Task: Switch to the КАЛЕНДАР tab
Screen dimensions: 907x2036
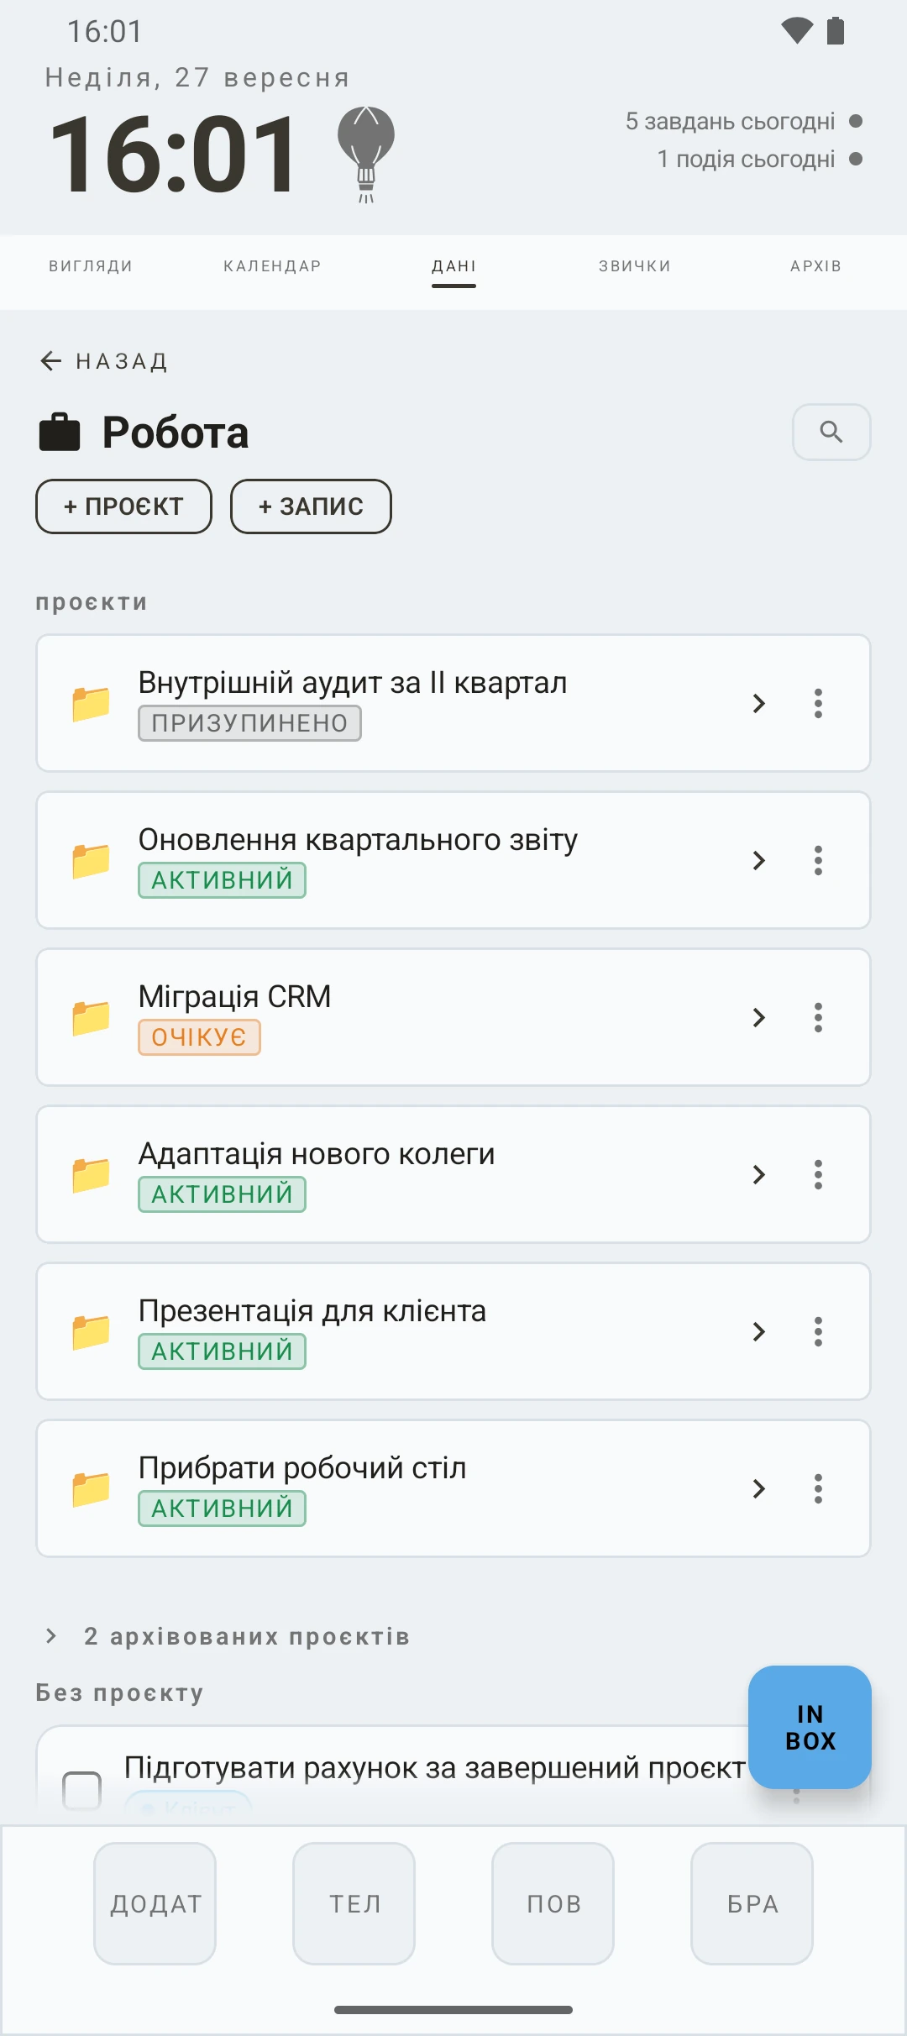Action: 272,266
